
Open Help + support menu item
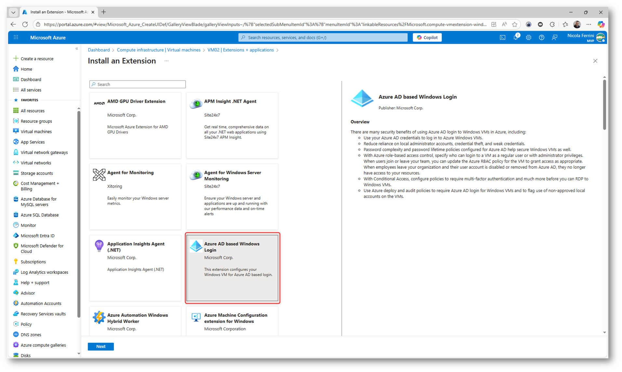click(x=35, y=282)
